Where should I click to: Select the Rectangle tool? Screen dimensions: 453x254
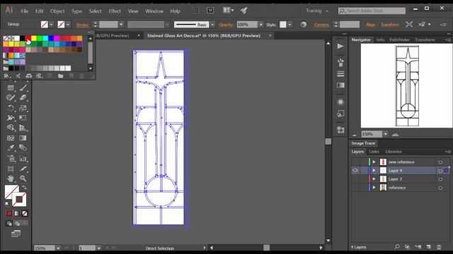[x=11, y=87]
